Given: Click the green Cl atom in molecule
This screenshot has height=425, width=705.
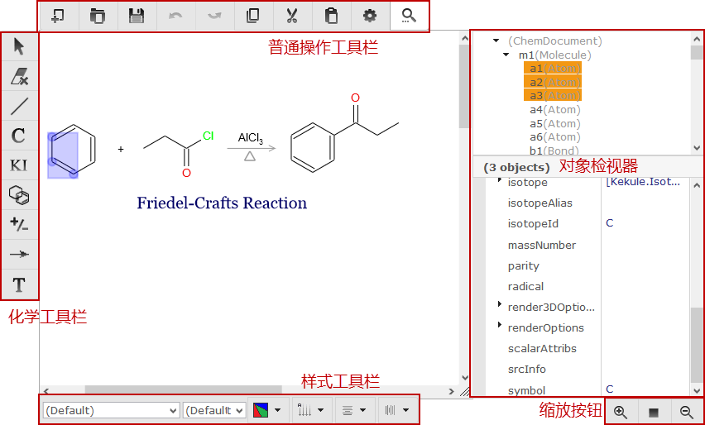Looking at the screenshot, I should pyautogui.click(x=209, y=136).
